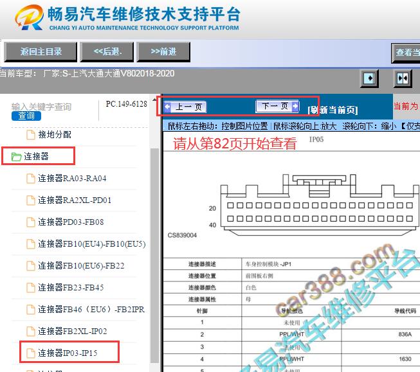Viewport: 420px width, 372px height.
Task: Click the CS839004 diagram label
Action: (x=182, y=235)
